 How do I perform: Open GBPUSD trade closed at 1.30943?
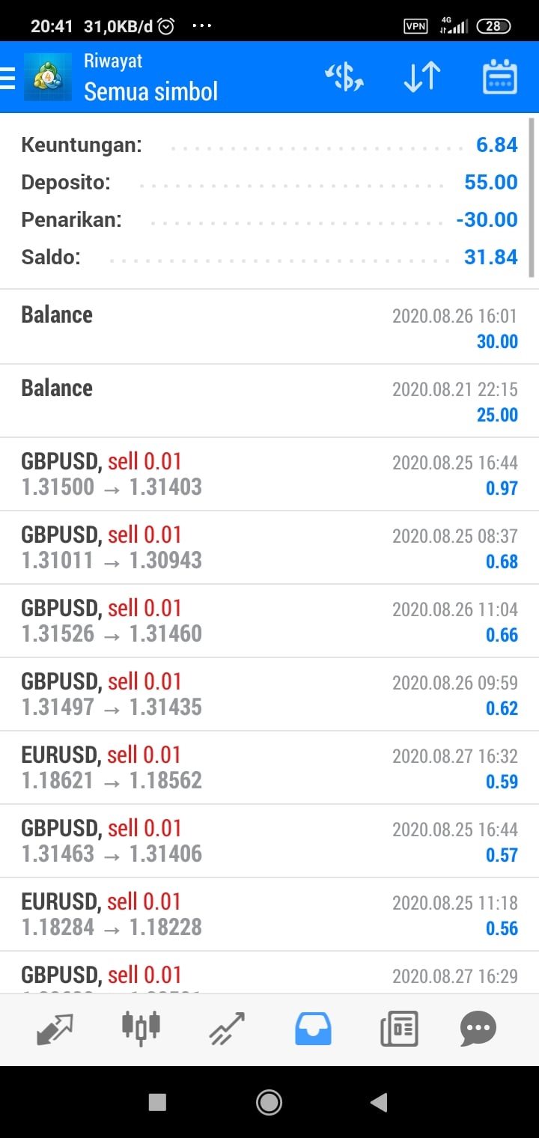click(269, 547)
